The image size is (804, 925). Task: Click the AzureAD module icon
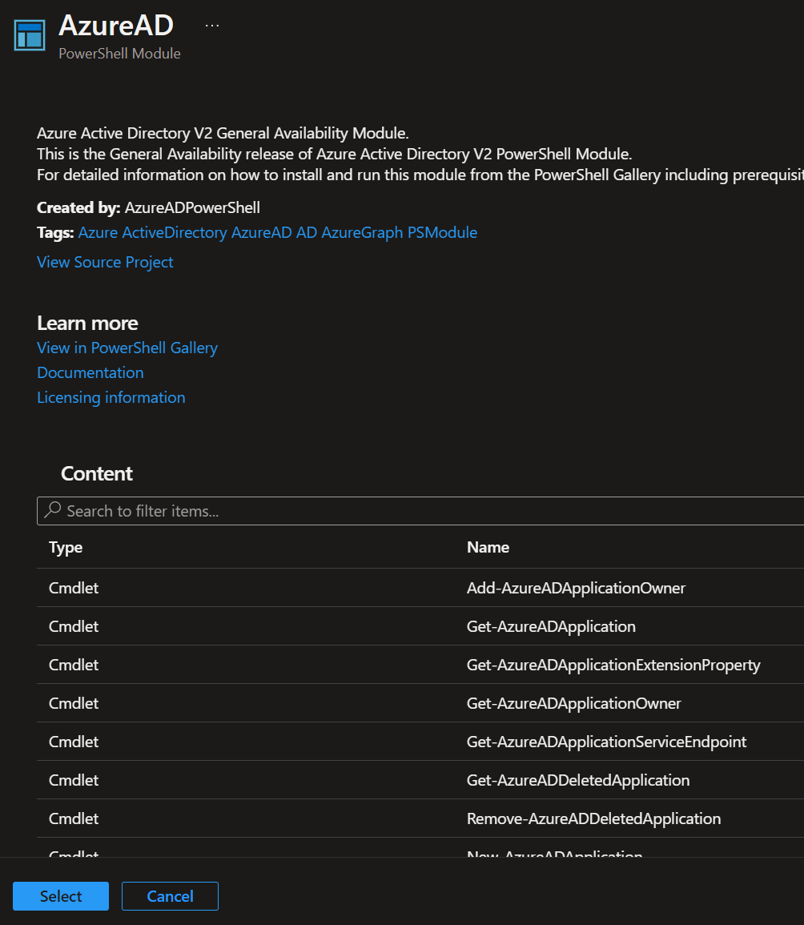29,35
